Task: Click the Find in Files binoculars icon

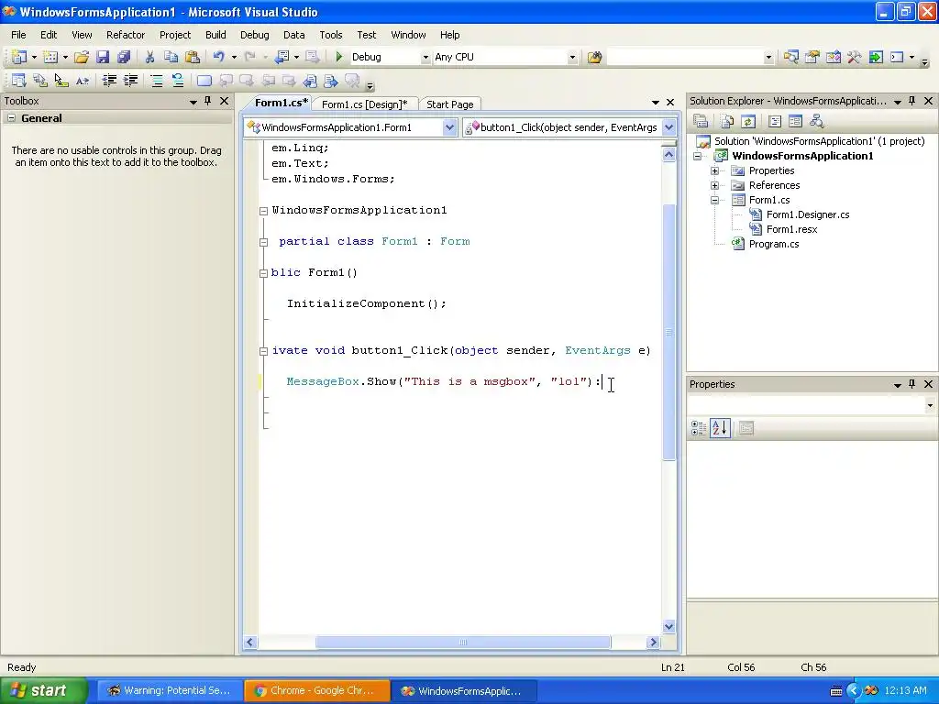Action: click(x=594, y=57)
